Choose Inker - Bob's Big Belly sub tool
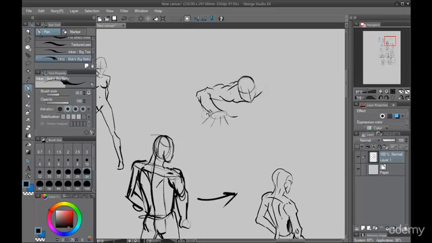 pos(63,59)
